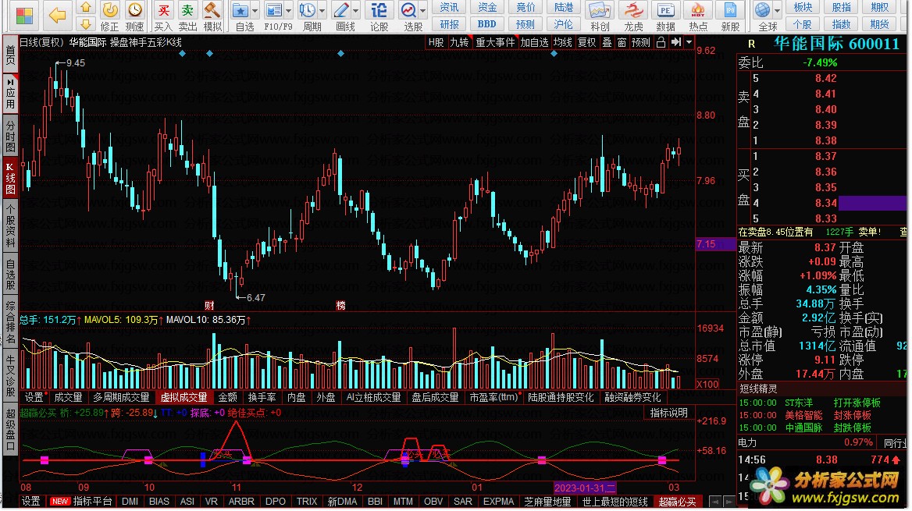
Task: Expand the 周期 period dropdown arrow
Action: click(322, 10)
